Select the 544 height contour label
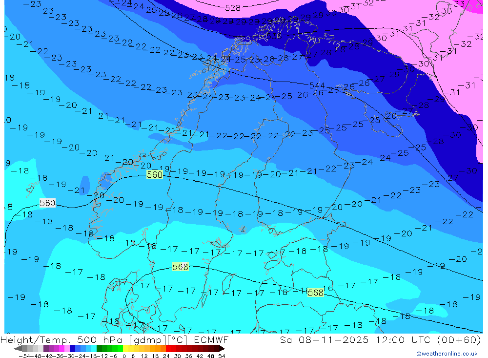Screen dimensions: 488x358 click(x=317, y=85)
